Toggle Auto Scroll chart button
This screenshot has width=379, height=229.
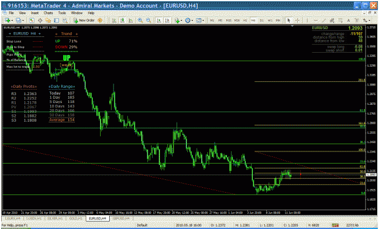159,21
